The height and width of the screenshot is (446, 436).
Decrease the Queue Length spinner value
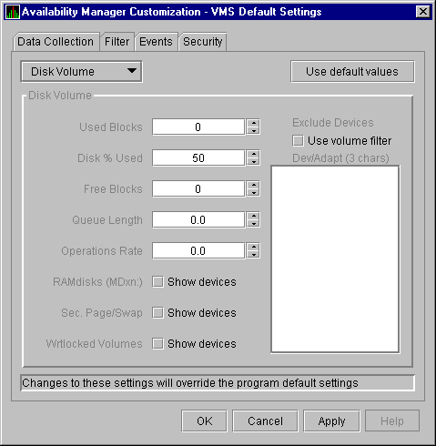point(253,224)
